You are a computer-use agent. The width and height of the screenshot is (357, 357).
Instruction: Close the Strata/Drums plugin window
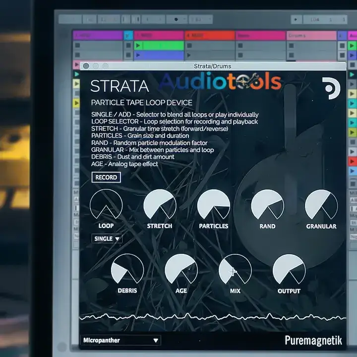(x=86, y=66)
